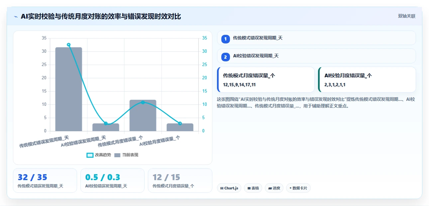429x206 pixels.
Task: Toggle the 当前表现 legend entry
Action: pos(126,155)
